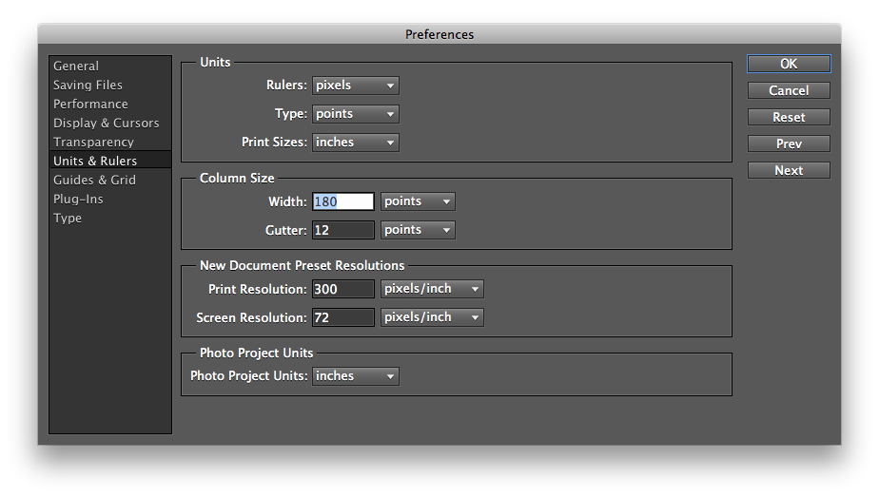Click the Gutter value field
879x497 pixels.
343,230
